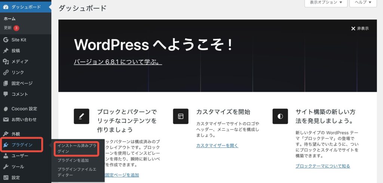
Task: Open the 投稿 menu
Action: pyautogui.click(x=26, y=51)
